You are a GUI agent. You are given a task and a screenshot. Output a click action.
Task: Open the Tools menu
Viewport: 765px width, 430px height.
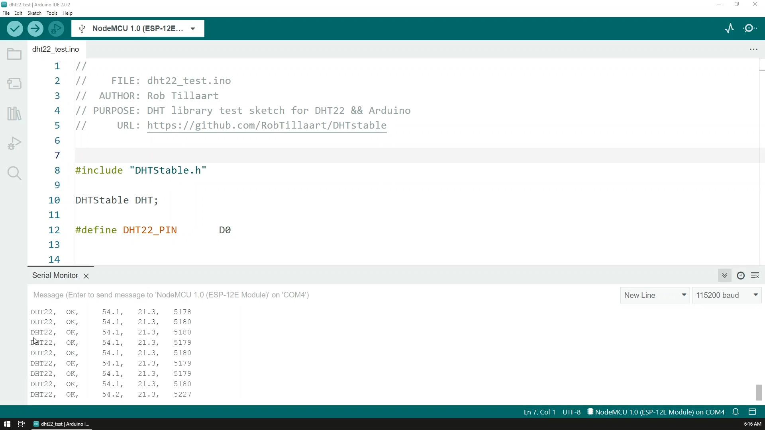pyautogui.click(x=52, y=13)
